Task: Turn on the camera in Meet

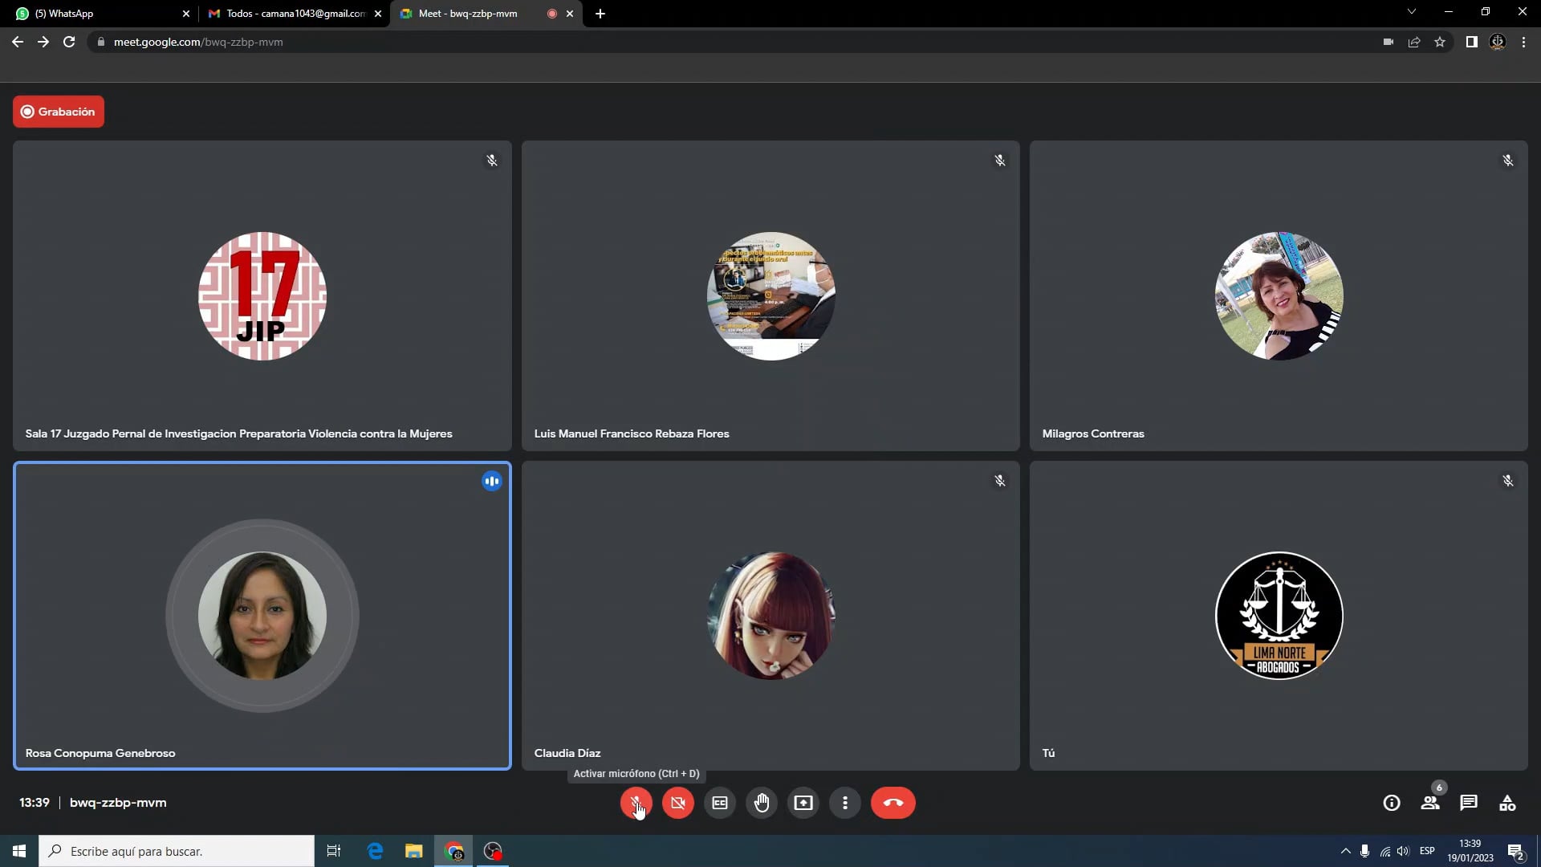Action: 678,803
